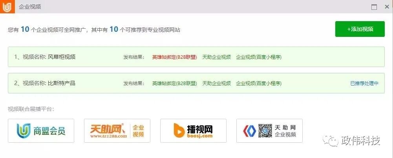This screenshot has height=158, width=393.
Task: Open the 天助网企业视频 QR code tile
Action: coord(269,131)
